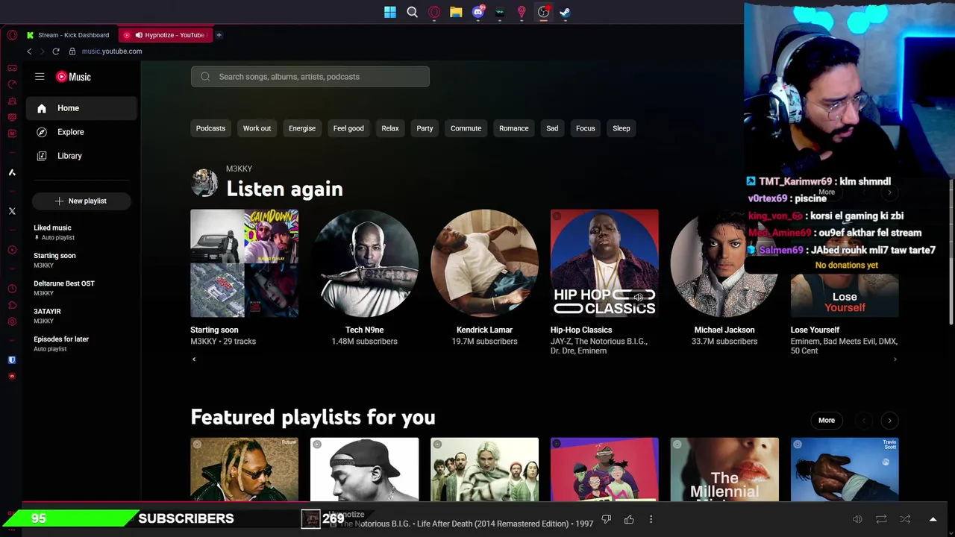Open Windows taskbar search
Screen dimensions: 955x537
(x=412, y=12)
